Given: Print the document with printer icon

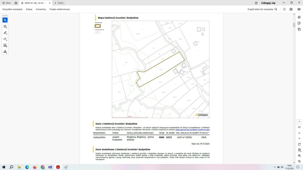Looking at the screenshot, I should pos(291,9).
